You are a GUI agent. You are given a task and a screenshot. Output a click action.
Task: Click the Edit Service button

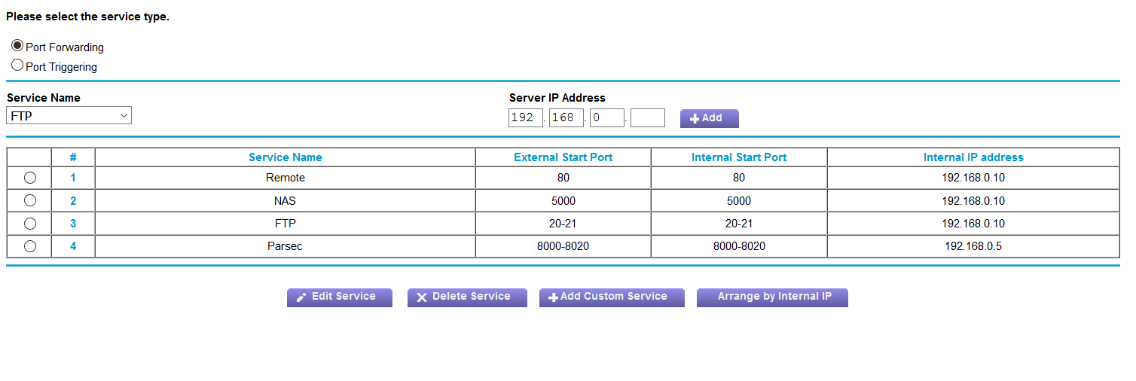(x=340, y=297)
